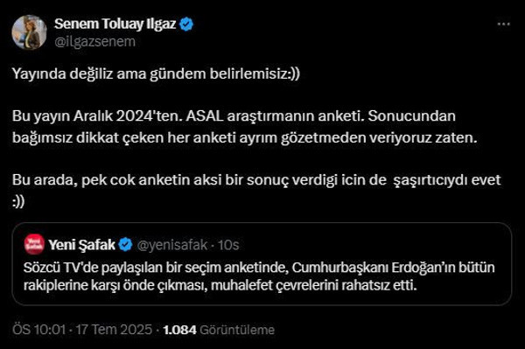Viewport: 525px width, 349px height.
Task: Click the ÖS 10:01 · 17 Tem 2025 timestamp
Action: tap(82, 330)
